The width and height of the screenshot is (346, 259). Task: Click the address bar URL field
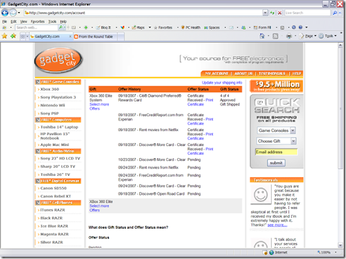point(143,13)
